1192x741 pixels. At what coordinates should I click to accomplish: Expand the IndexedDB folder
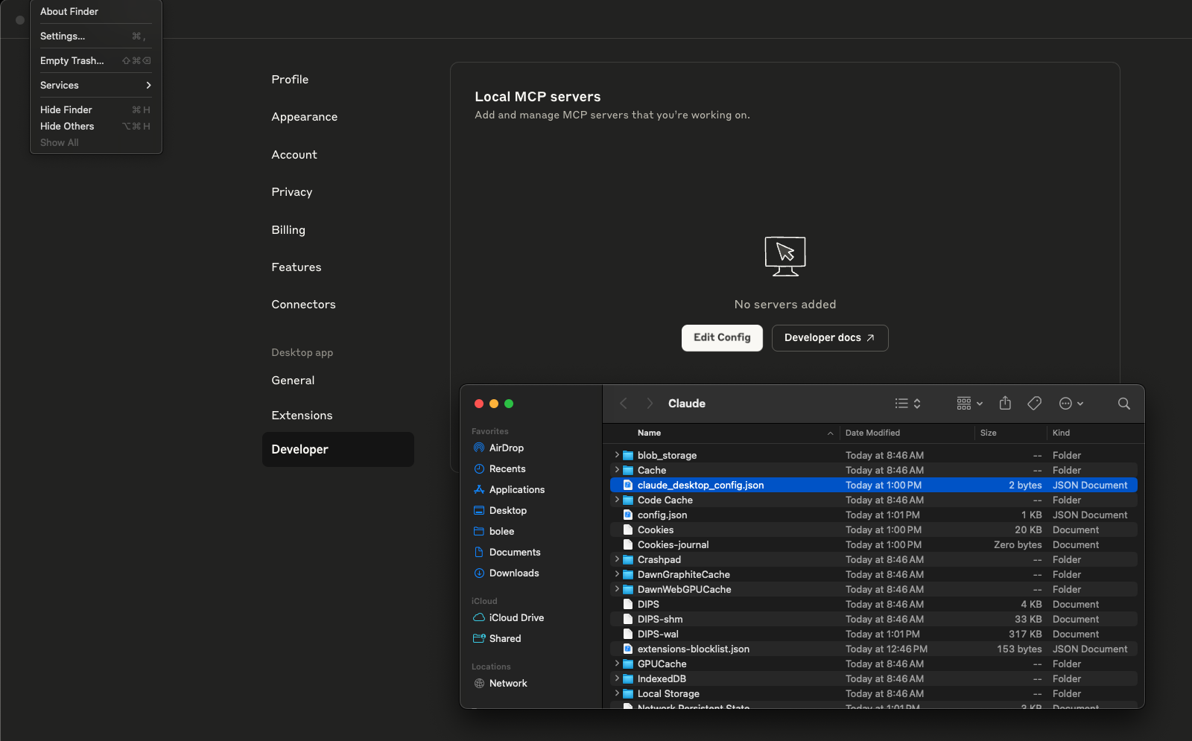pos(617,678)
